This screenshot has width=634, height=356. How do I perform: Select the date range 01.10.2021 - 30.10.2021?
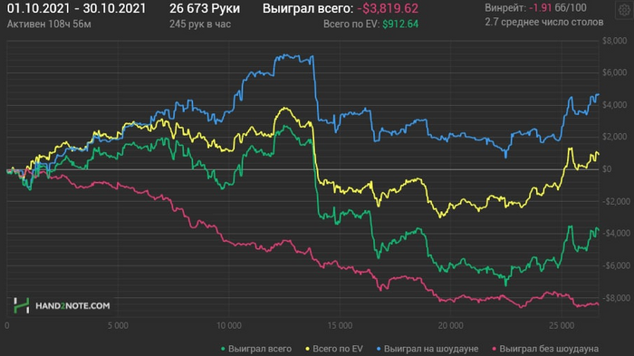[x=76, y=8]
